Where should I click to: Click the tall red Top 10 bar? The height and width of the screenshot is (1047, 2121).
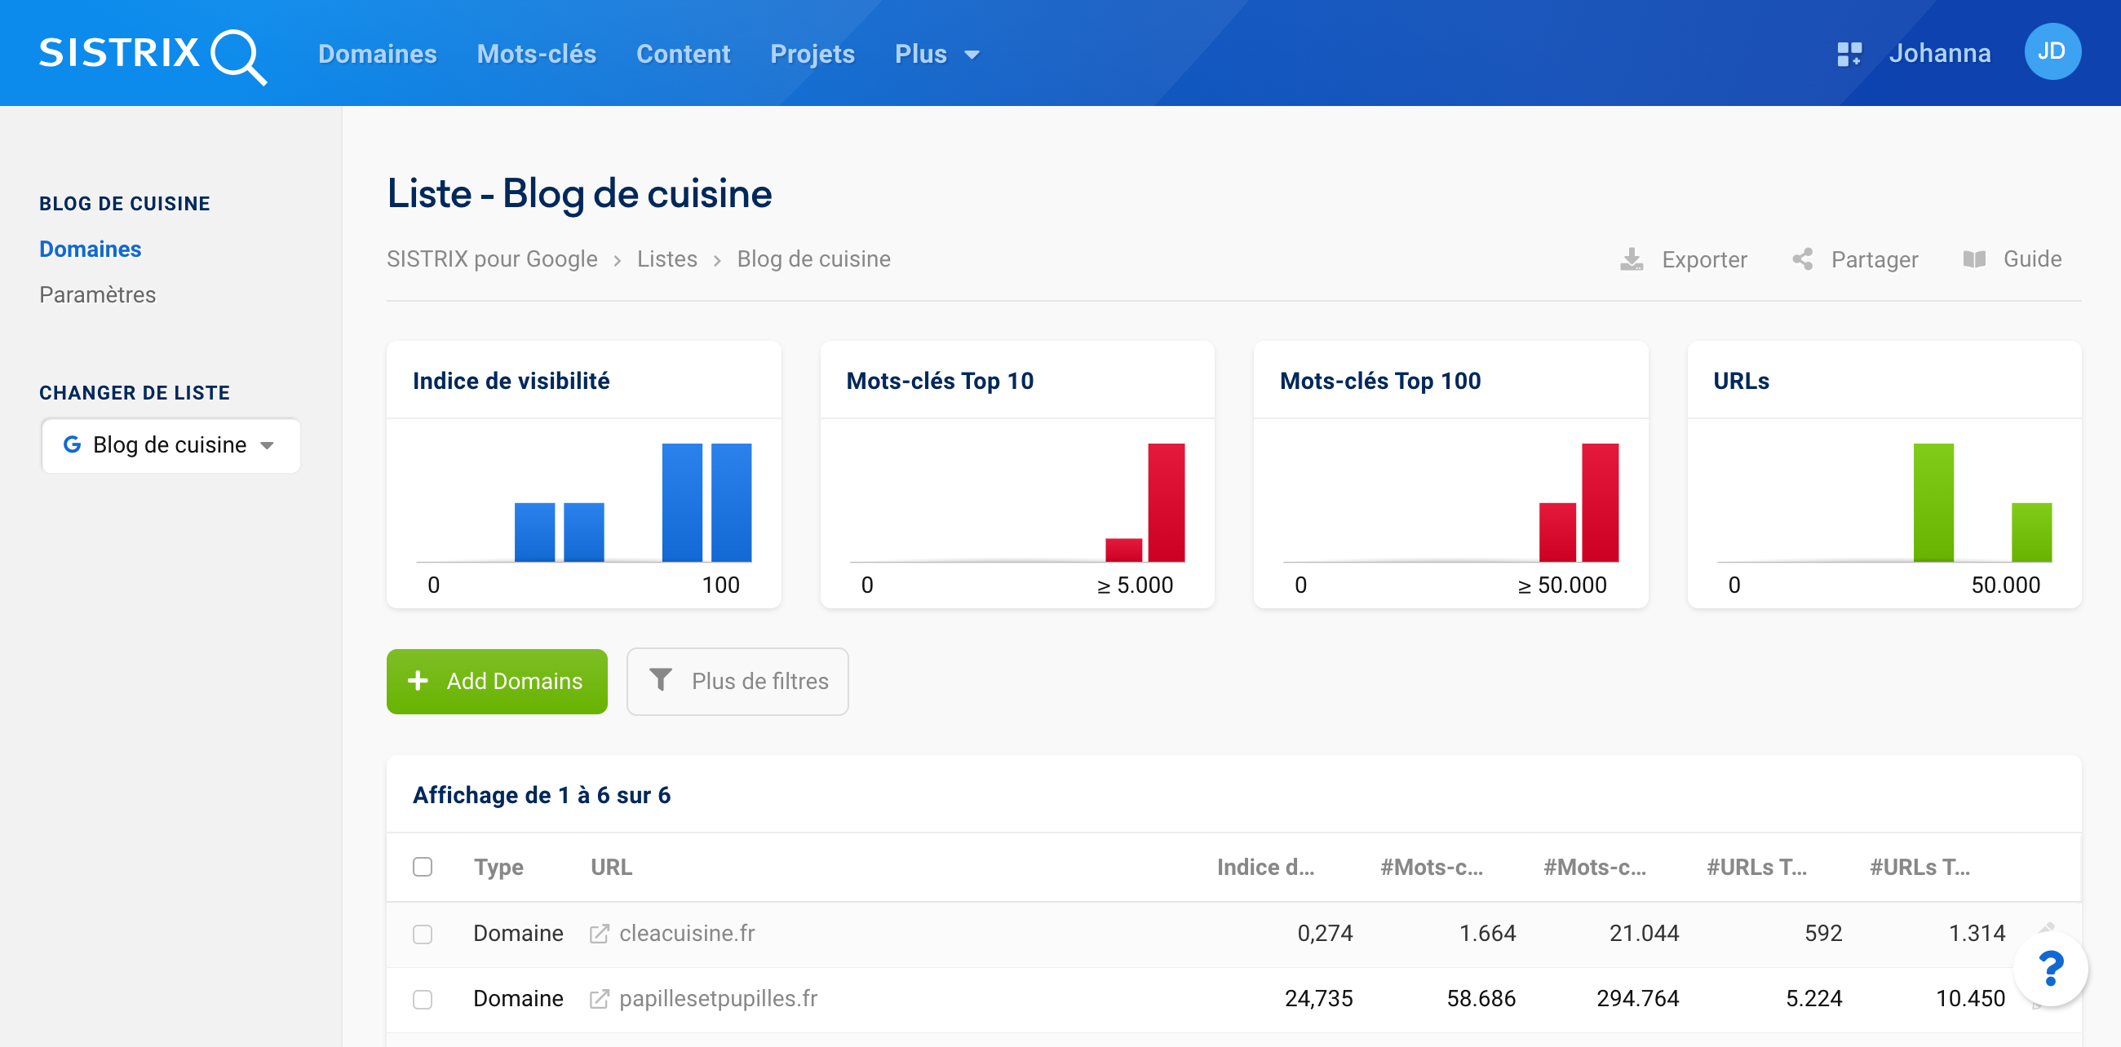(1166, 503)
